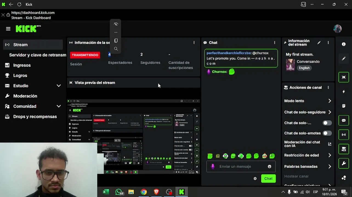Open Restricción de edad options arrow

point(330,155)
